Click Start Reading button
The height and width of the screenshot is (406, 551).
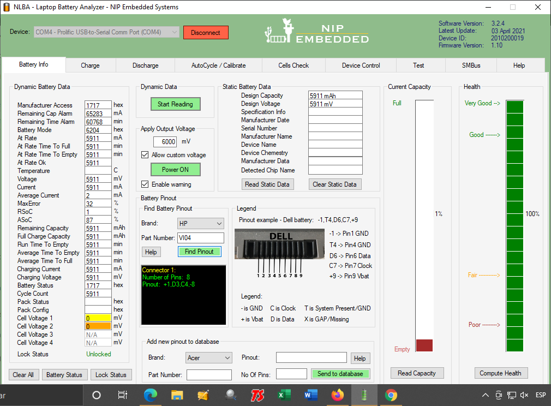click(175, 104)
